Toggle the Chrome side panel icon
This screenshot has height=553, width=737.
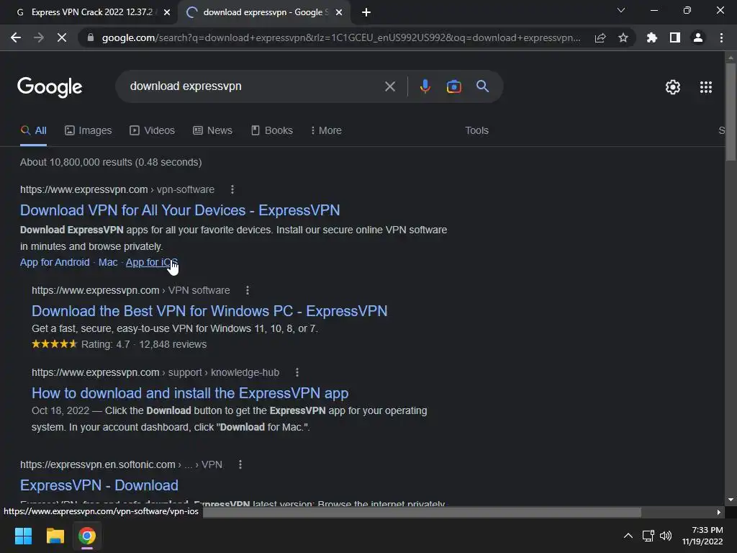[x=675, y=37]
